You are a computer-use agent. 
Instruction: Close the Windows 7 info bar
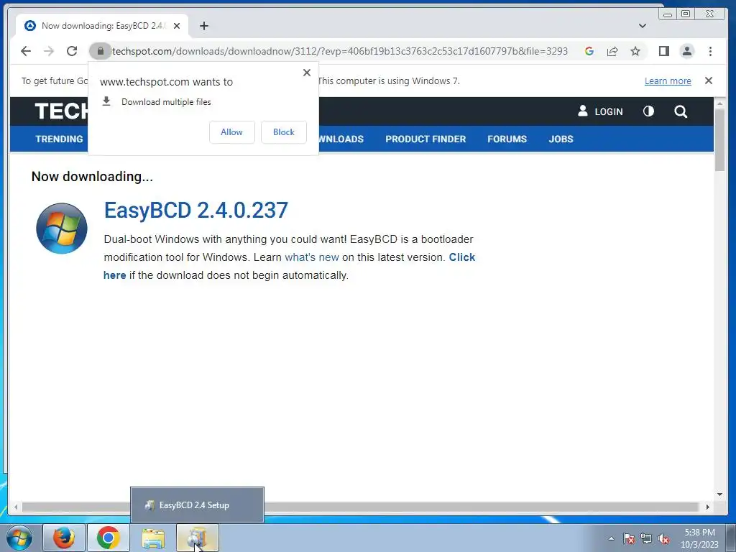click(x=709, y=80)
